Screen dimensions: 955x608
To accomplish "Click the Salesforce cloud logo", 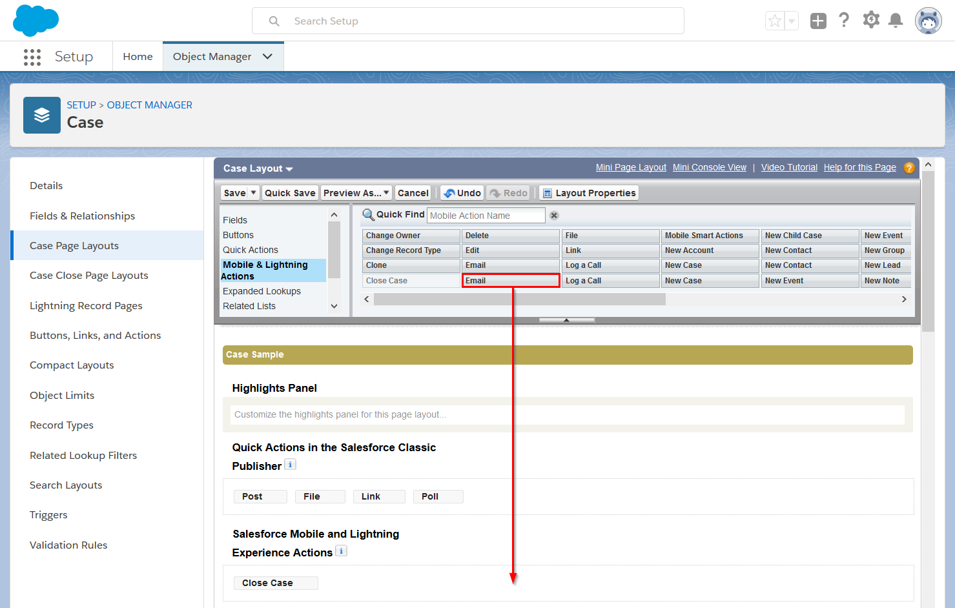I will point(36,21).
